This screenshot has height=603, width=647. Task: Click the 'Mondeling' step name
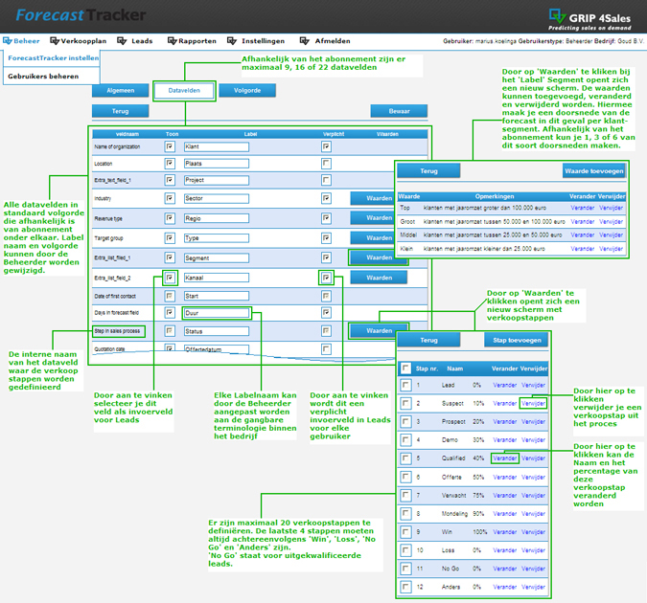coord(454,514)
